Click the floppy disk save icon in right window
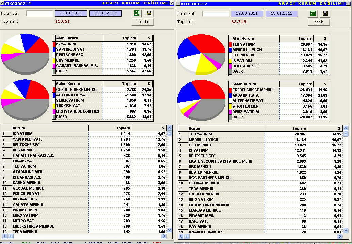 click(x=325, y=13)
